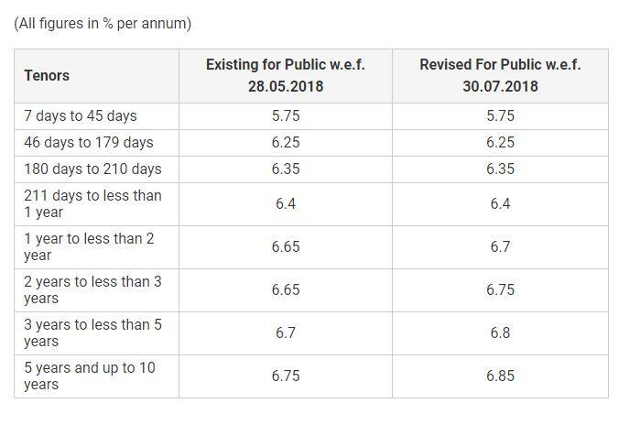The image size is (629, 425).
Task: Select the existing 6.7 rate value
Action: click(x=286, y=332)
